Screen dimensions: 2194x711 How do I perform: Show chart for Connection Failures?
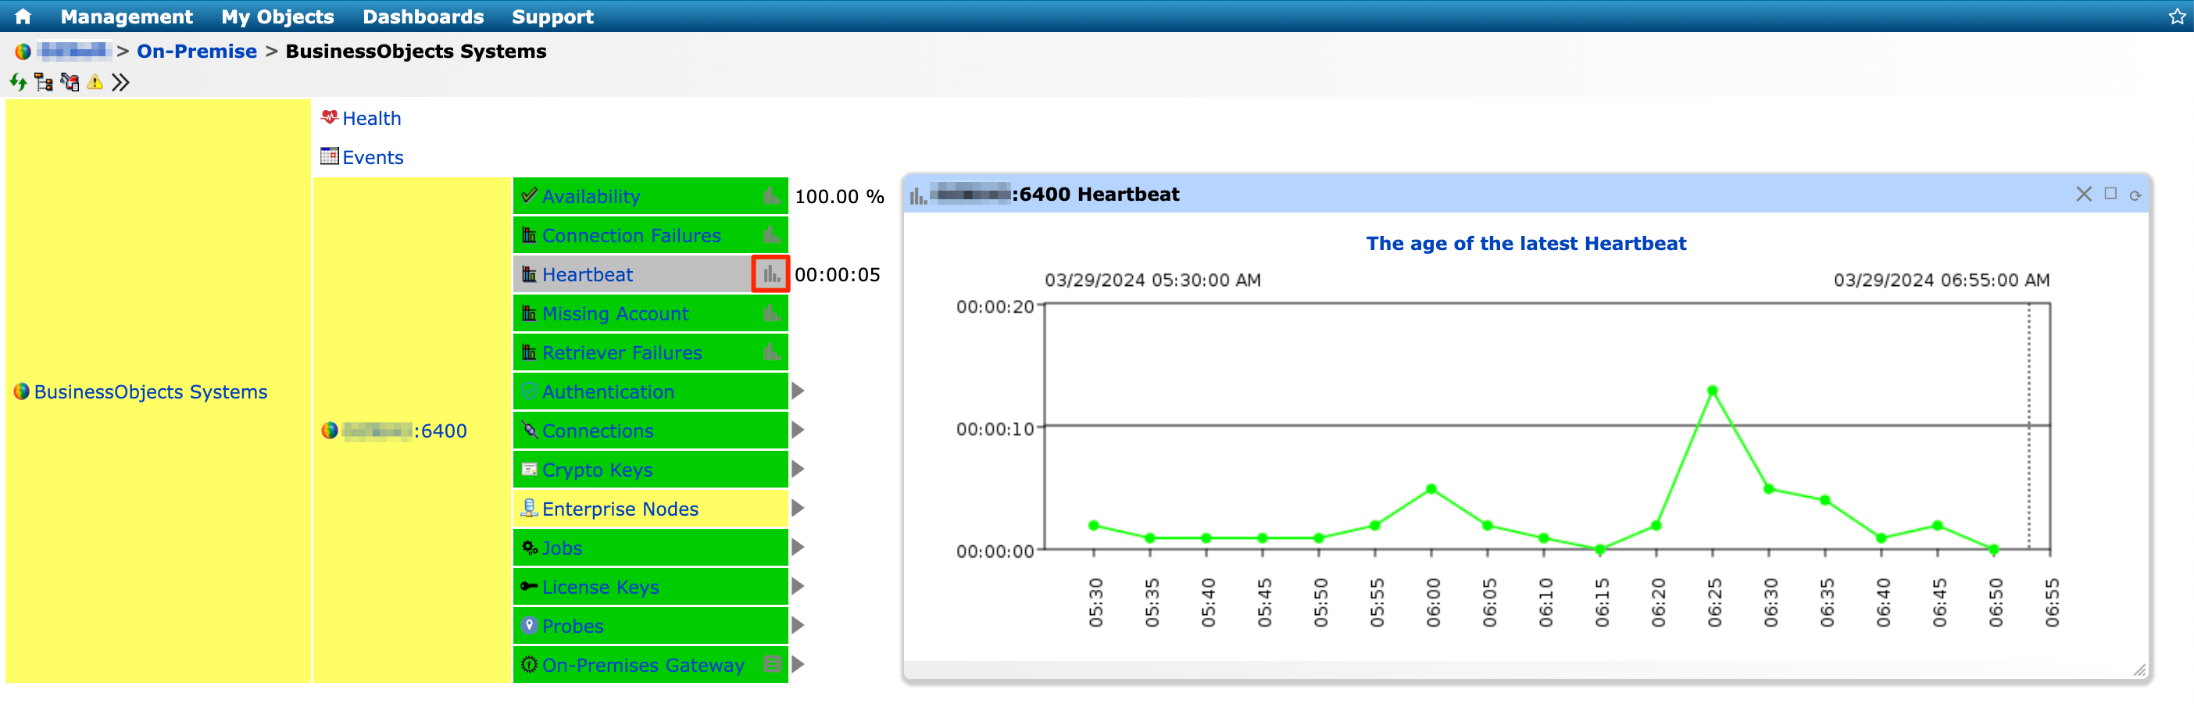point(772,236)
